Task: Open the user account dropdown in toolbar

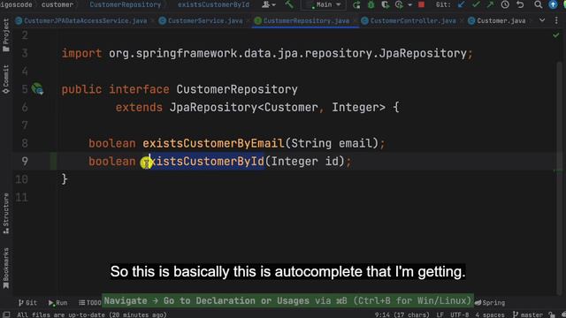Action: (x=268, y=4)
